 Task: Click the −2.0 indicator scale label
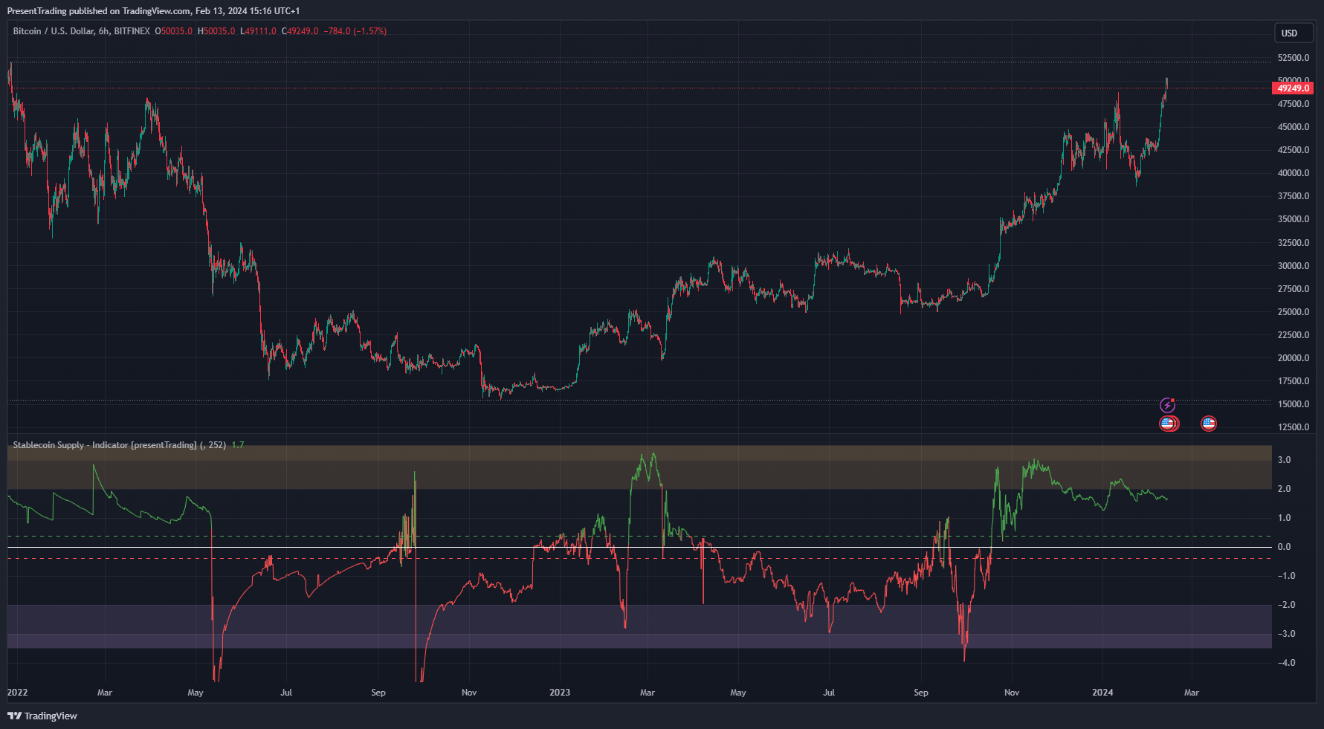click(x=1286, y=605)
